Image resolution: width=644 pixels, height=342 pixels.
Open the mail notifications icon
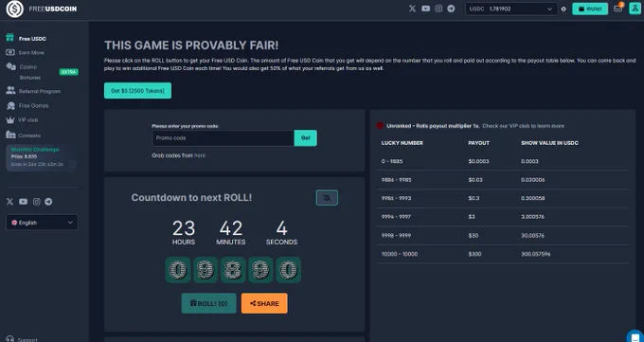618,9
